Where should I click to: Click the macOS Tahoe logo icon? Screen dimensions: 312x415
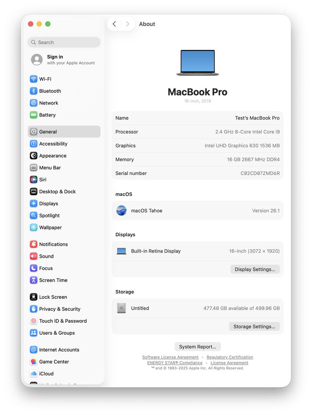(x=121, y=211)
